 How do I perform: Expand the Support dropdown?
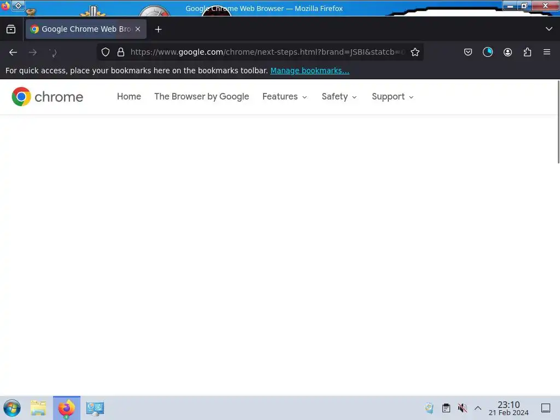point(393,96)
